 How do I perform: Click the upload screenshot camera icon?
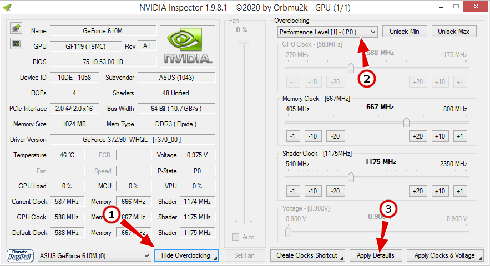[x=16, y=28]
